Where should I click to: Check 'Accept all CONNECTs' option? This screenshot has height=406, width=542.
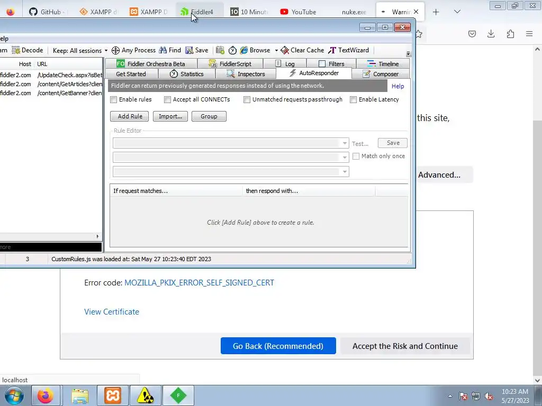[x=167, y=100]
